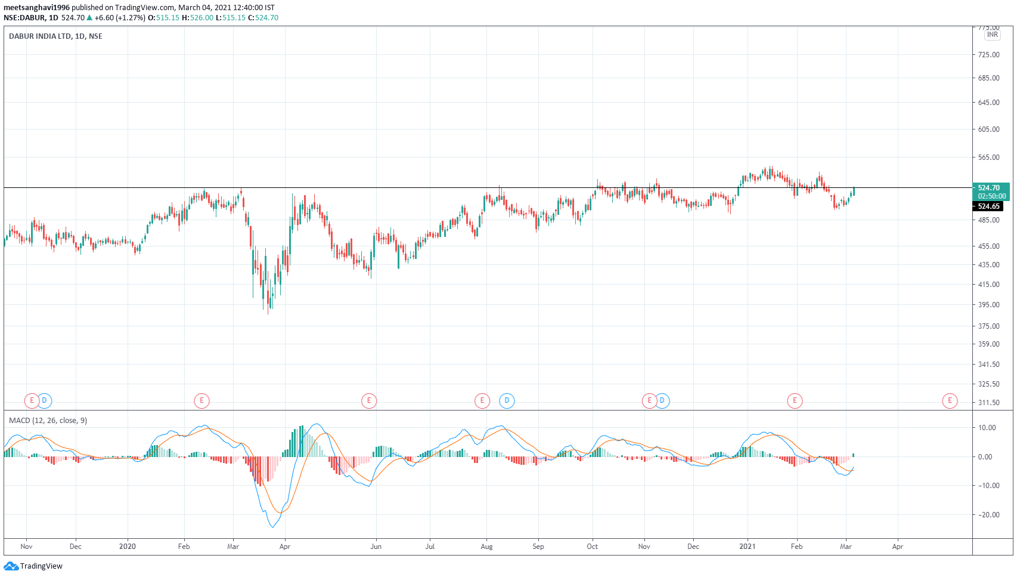Select the upcoming earnings E marker after April
1017x577 pixels.
coord(950,401)
